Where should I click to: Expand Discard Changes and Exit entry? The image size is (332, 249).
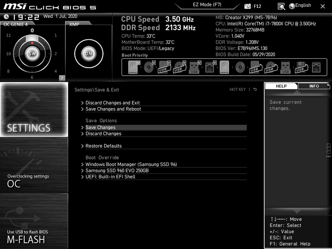click(x=113, y=103)
